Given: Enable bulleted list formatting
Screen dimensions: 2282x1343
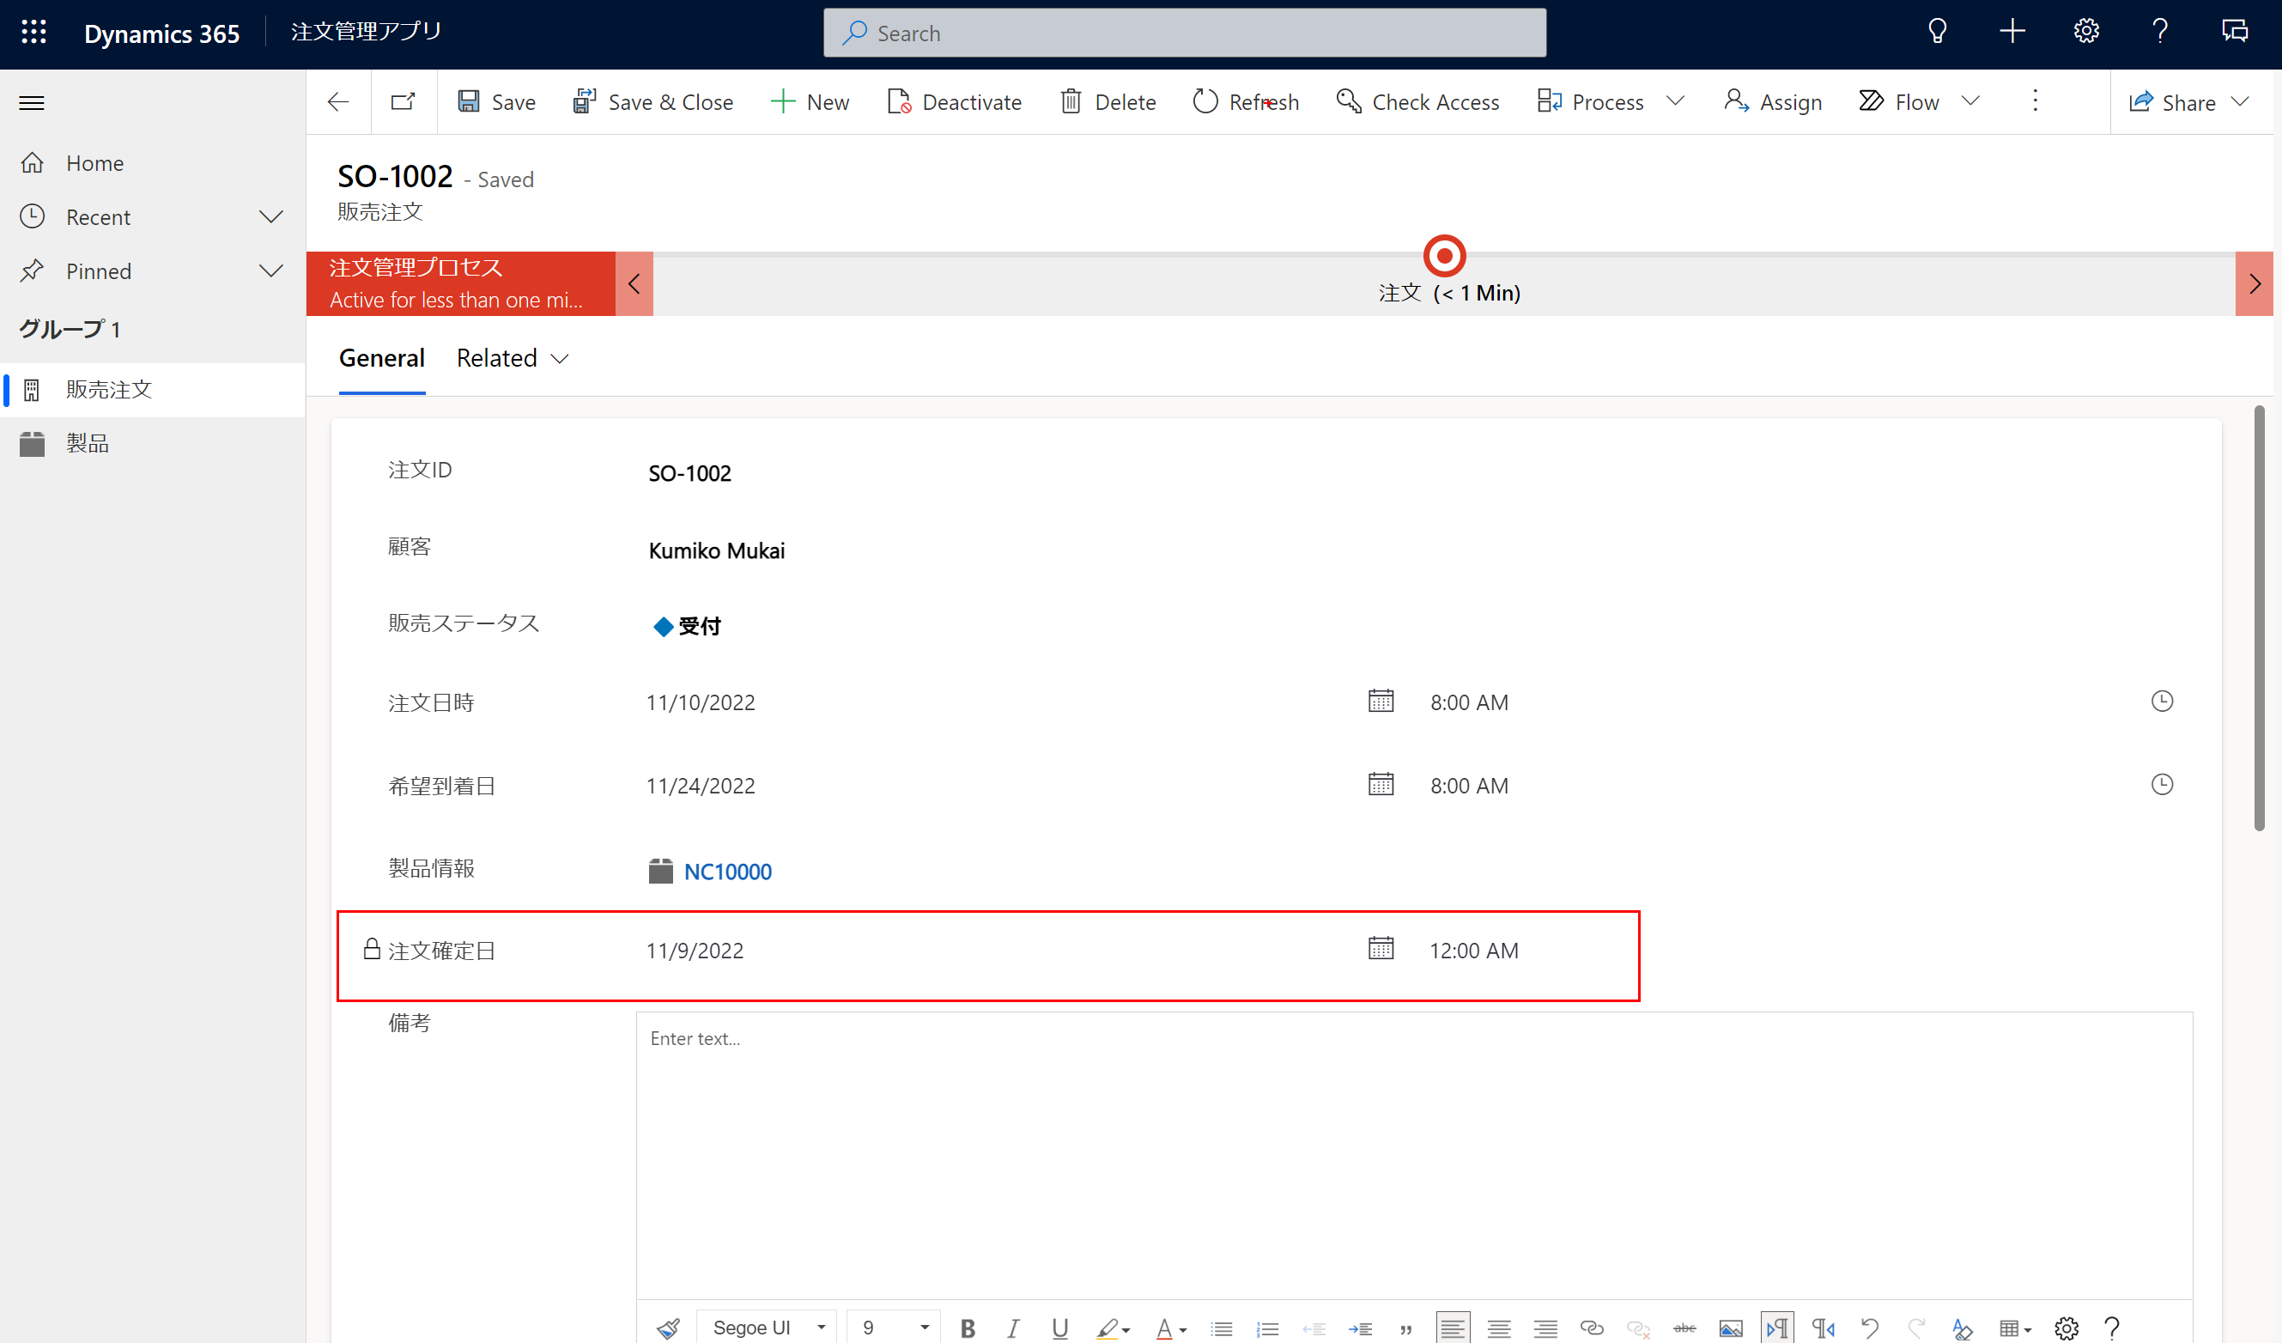Looking at the screenshot, I should 1222,1327.
